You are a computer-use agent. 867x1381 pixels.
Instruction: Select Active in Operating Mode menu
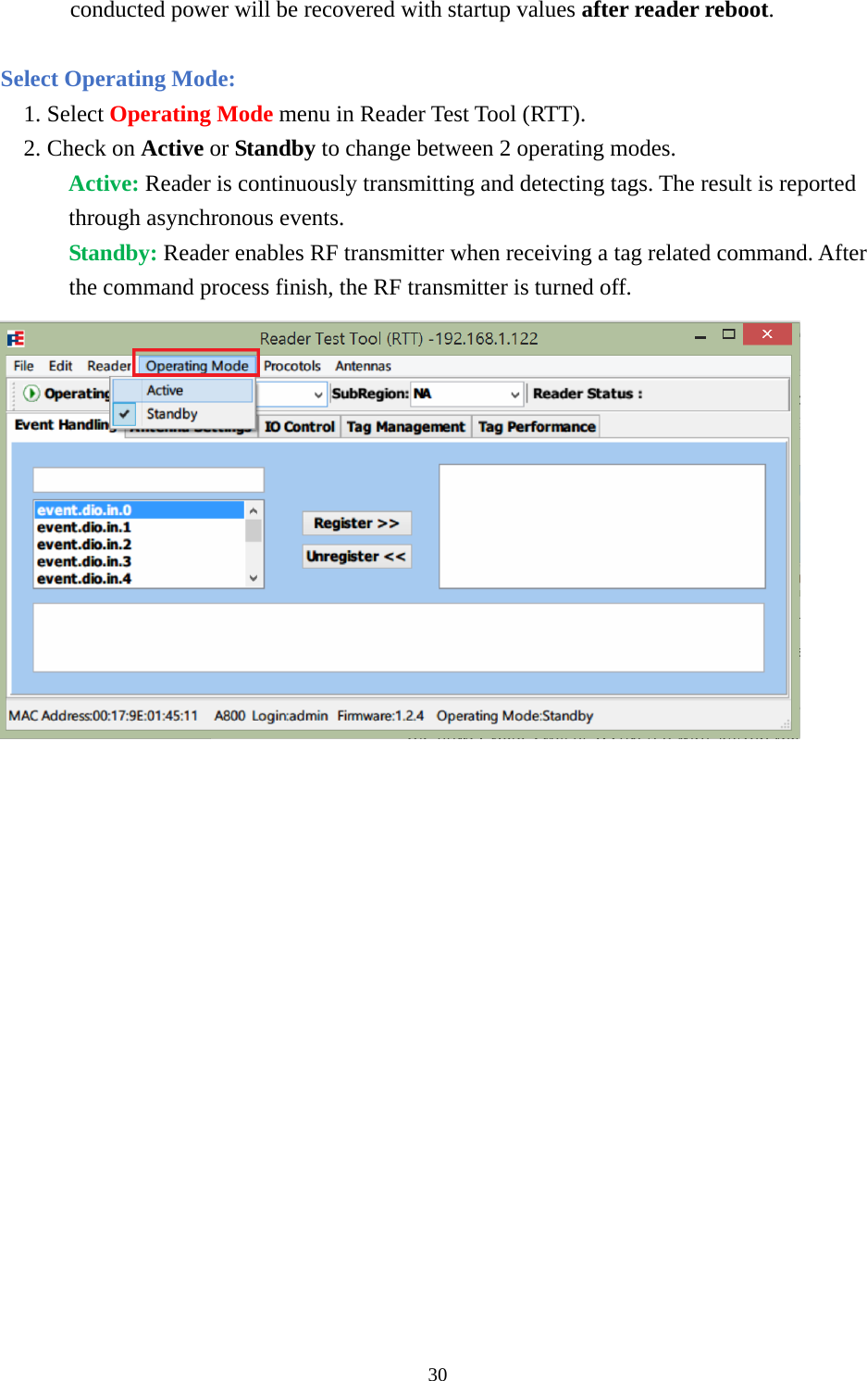(x=183, y=391)
